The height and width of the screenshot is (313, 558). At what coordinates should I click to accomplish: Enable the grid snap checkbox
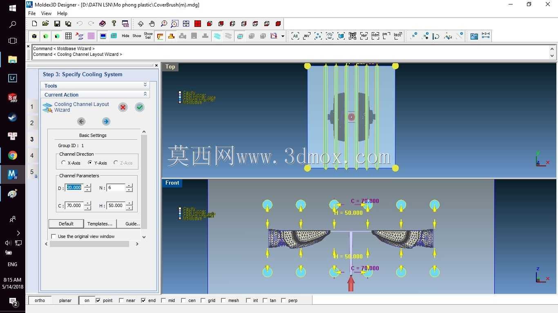tap(203, 300)
